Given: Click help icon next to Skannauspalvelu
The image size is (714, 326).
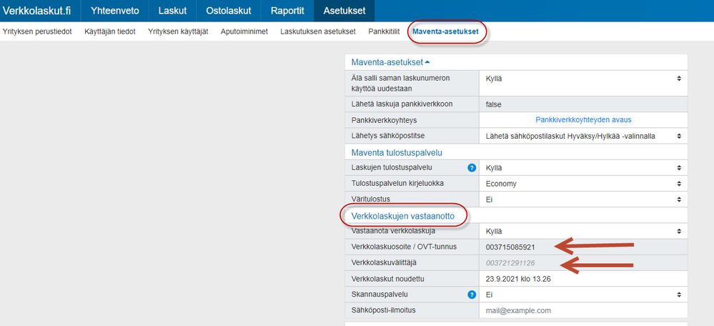Looking at the screenshot, I should coord(471,294).
